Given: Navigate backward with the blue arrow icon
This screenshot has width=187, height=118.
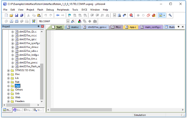Looking at the screenshot, I should [58, 15].
